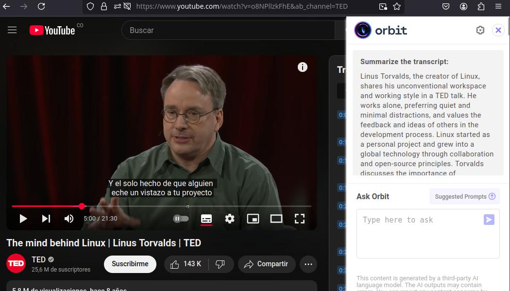Click the autoplay blocked icon in address bar
Image resolution: width=510 pixels, height=291 pixels.
tap(127, 6)
